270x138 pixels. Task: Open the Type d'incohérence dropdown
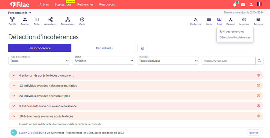click(39, 61)
